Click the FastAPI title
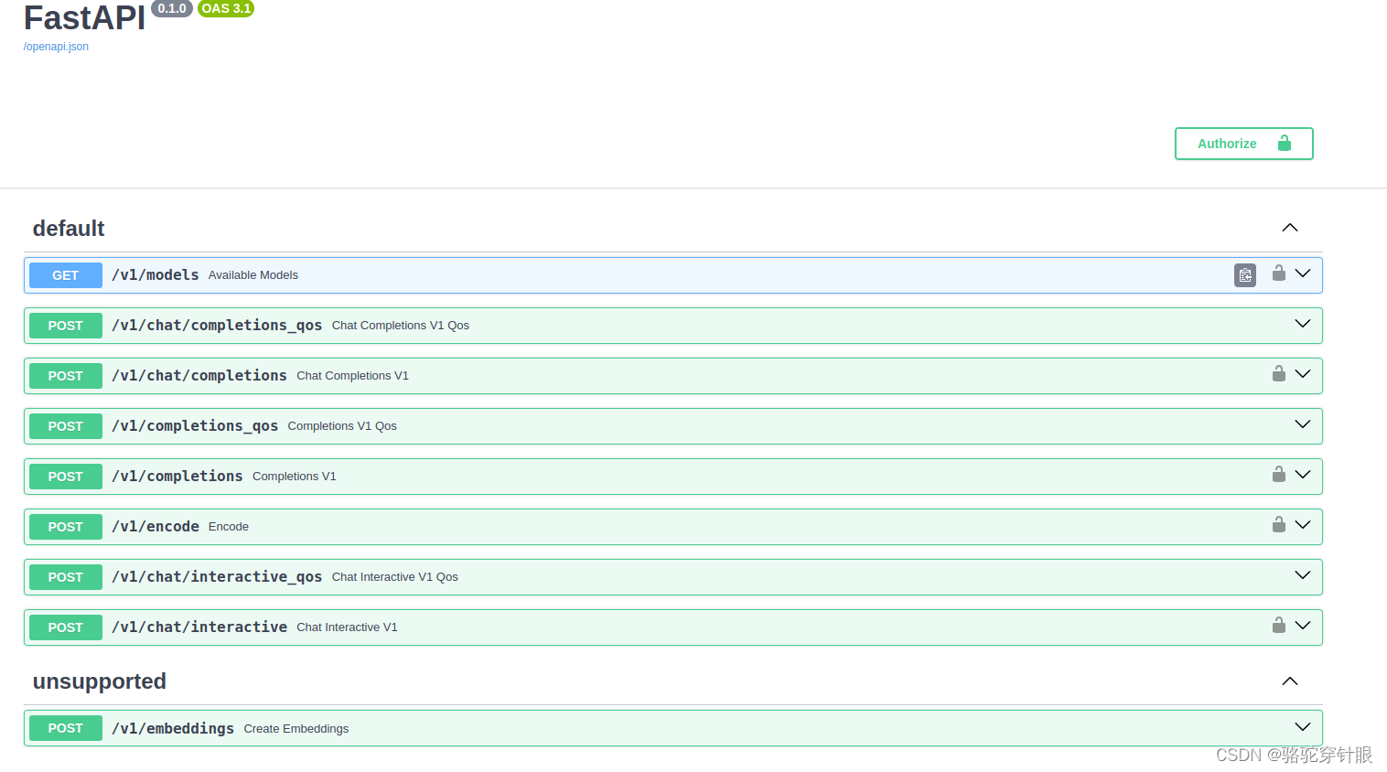Image resolution: width=1387 pixels, height=772 pixels. [84, 18]
